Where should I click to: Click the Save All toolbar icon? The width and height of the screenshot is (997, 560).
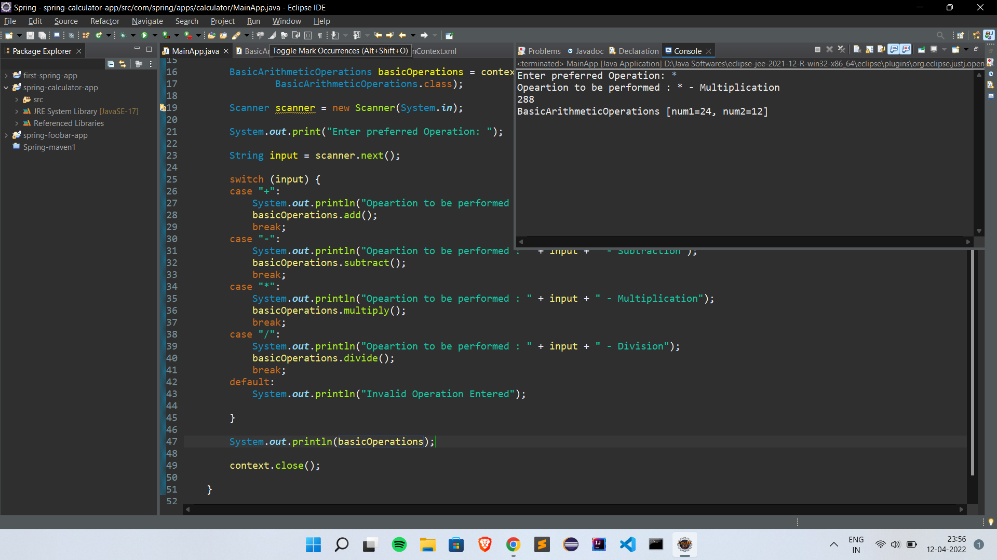coord(43,36)
